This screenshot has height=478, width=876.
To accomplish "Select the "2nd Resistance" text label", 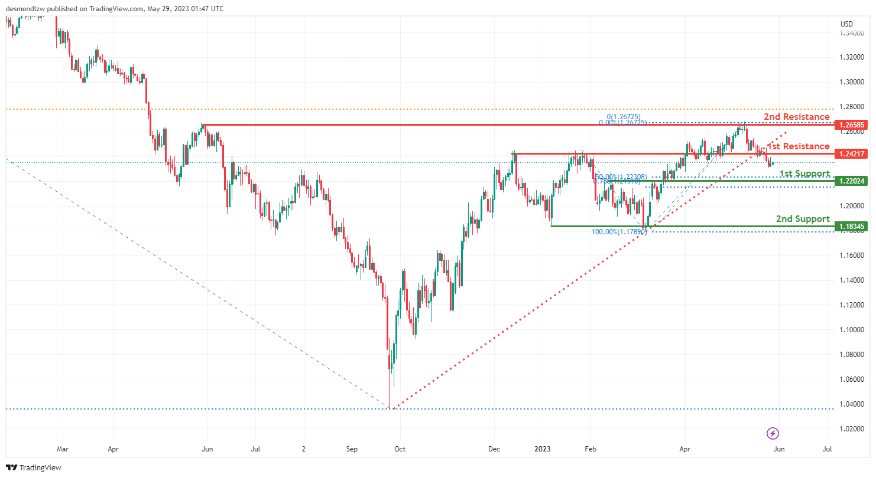I will [x=796, y=117].
